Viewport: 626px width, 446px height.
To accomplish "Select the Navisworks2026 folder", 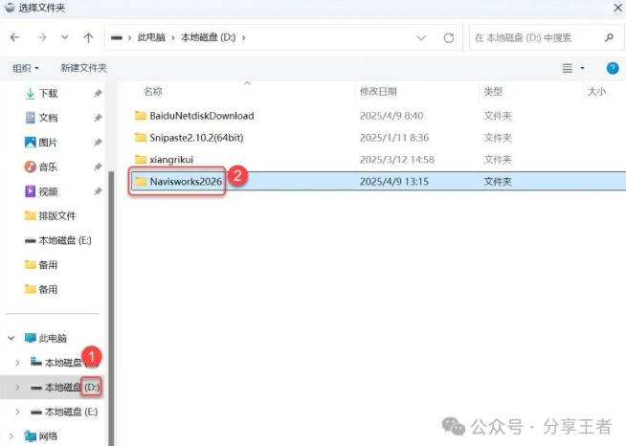I will point(186,181).
